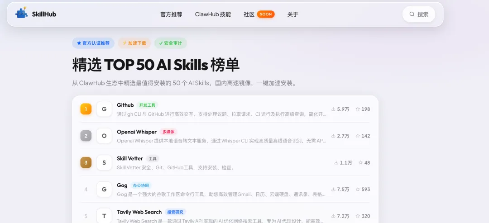Click the rank number 5 for Tavily
The image size is (489, 223).
[86, 216]
